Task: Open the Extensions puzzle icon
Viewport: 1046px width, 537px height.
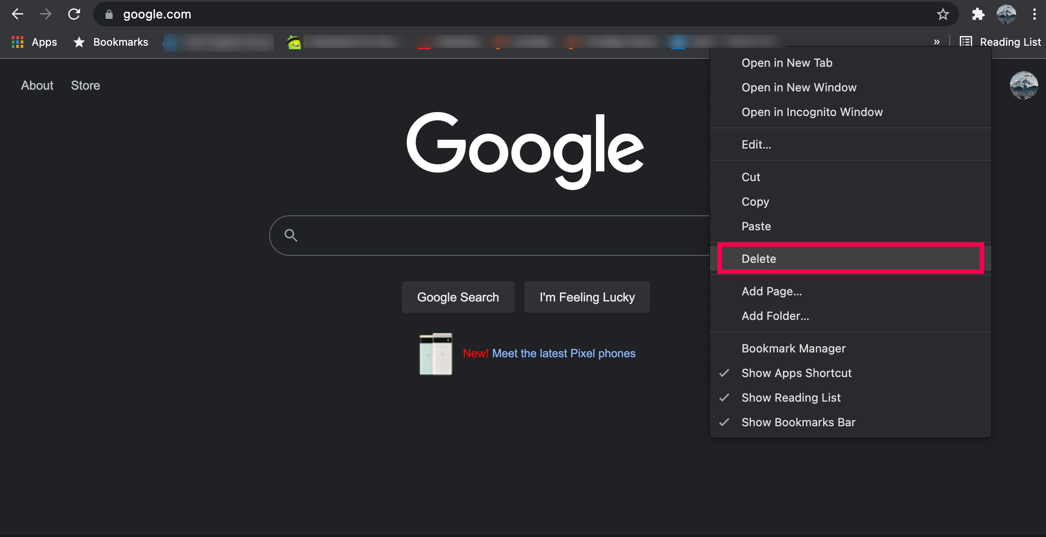Action: point(978,15)
